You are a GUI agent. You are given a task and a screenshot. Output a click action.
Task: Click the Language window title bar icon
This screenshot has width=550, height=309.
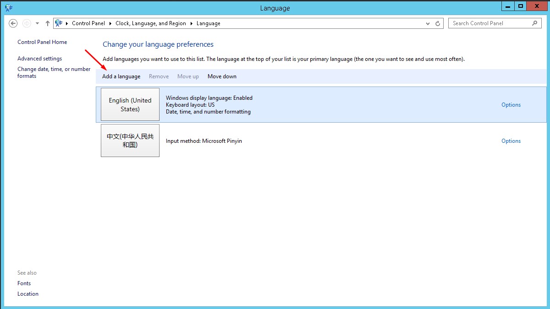[x=9, y=8]
